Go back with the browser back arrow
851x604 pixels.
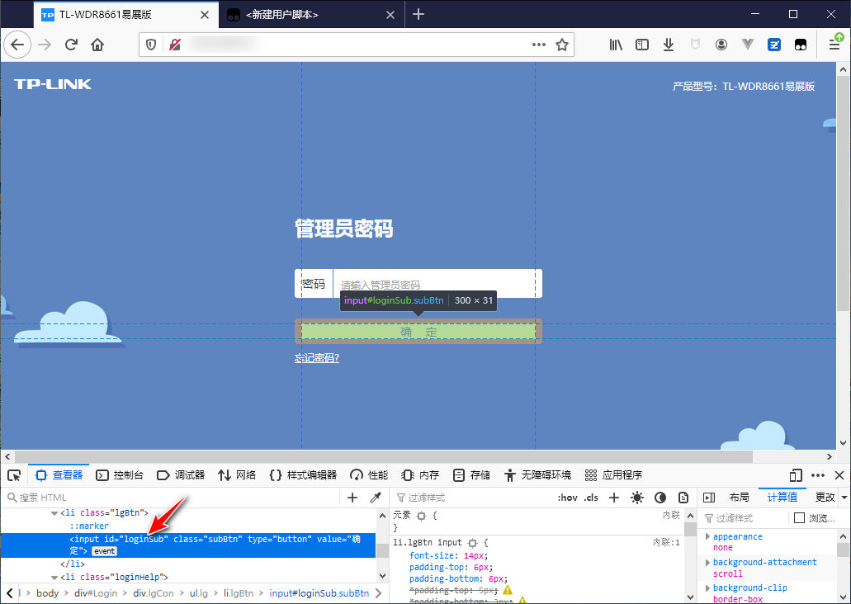[17, 45]
